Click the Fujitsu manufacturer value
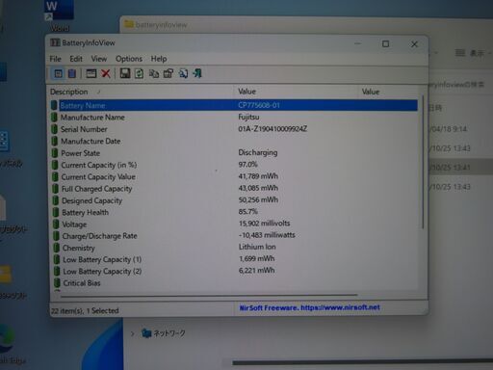The width and height of the screenshot is (493, 370). tap(248, 117)
